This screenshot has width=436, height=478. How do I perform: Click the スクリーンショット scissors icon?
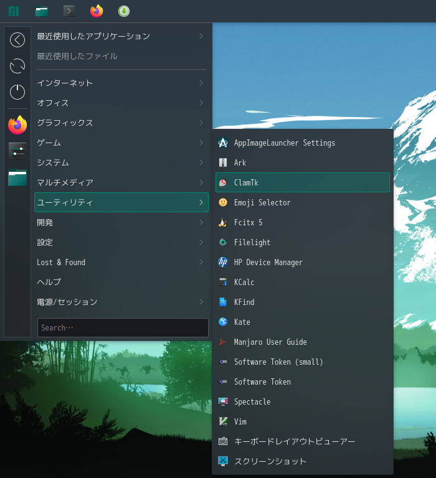coord(223,461)
